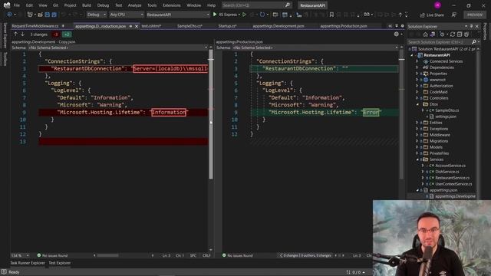Expand the Dependencies node
This screenshot has width=491, height=276.
pos(417,67)
